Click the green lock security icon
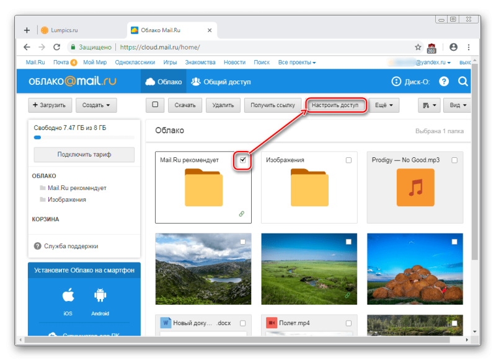496x361 pixels. pyautogui.click(x=73, y=47)
